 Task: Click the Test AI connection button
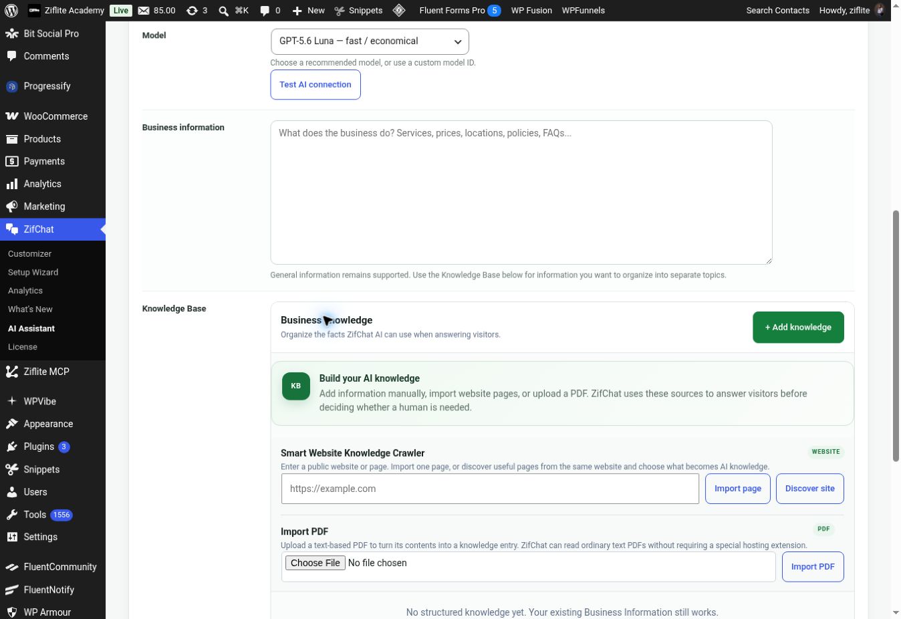click(x=315, y=85)
